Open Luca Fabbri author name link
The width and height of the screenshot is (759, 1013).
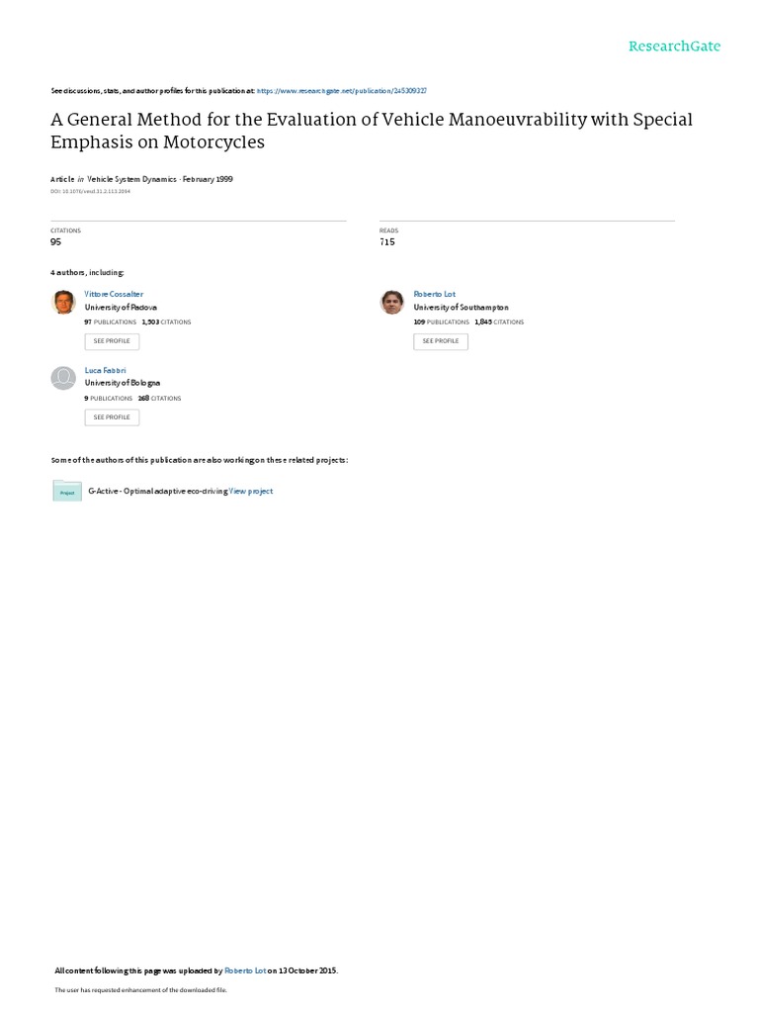(105, 370)
